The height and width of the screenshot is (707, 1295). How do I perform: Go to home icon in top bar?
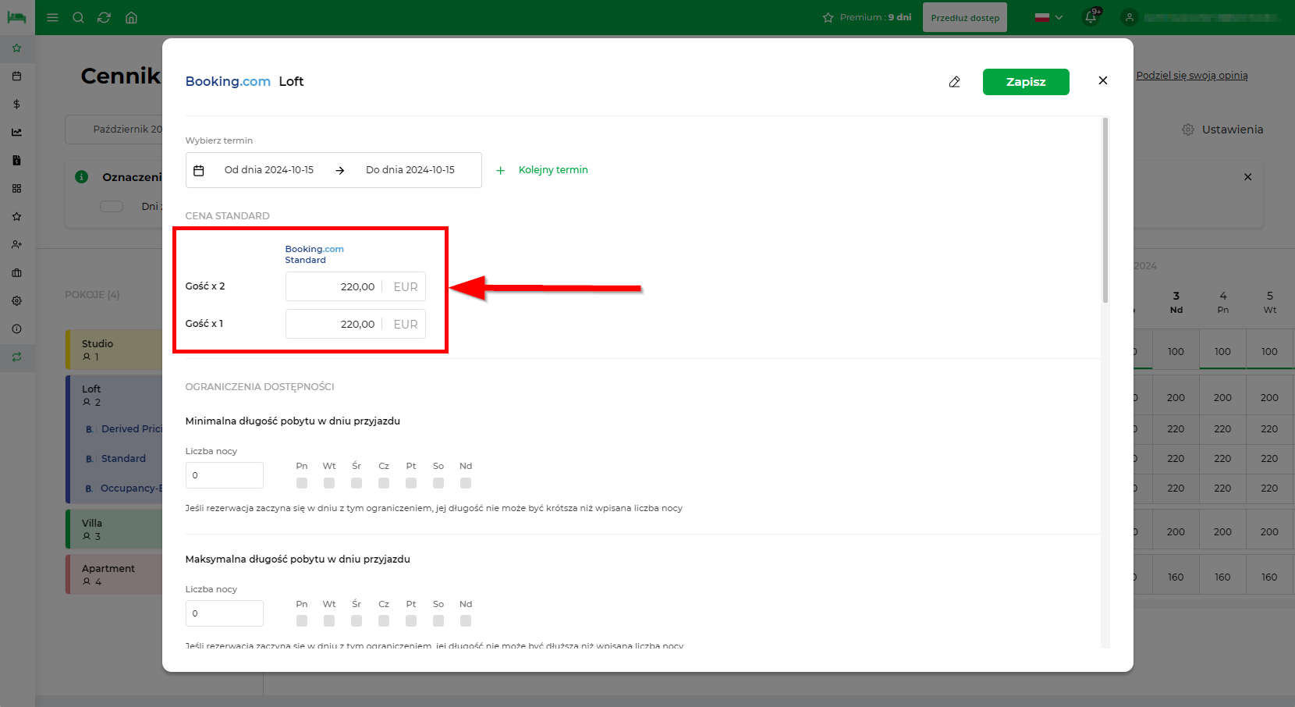131,17
